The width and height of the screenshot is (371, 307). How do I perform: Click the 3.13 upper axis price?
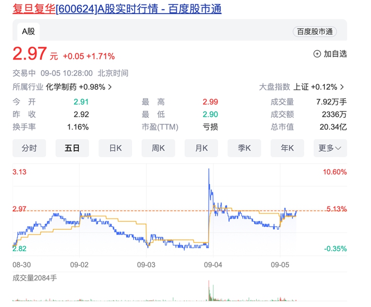[x=19, y=172]
